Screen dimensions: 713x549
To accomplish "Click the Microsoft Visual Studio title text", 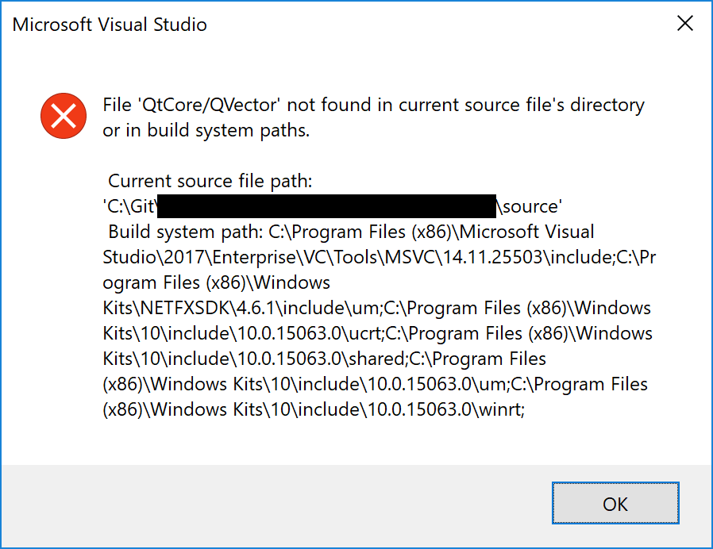I will [x=109, y=25].
